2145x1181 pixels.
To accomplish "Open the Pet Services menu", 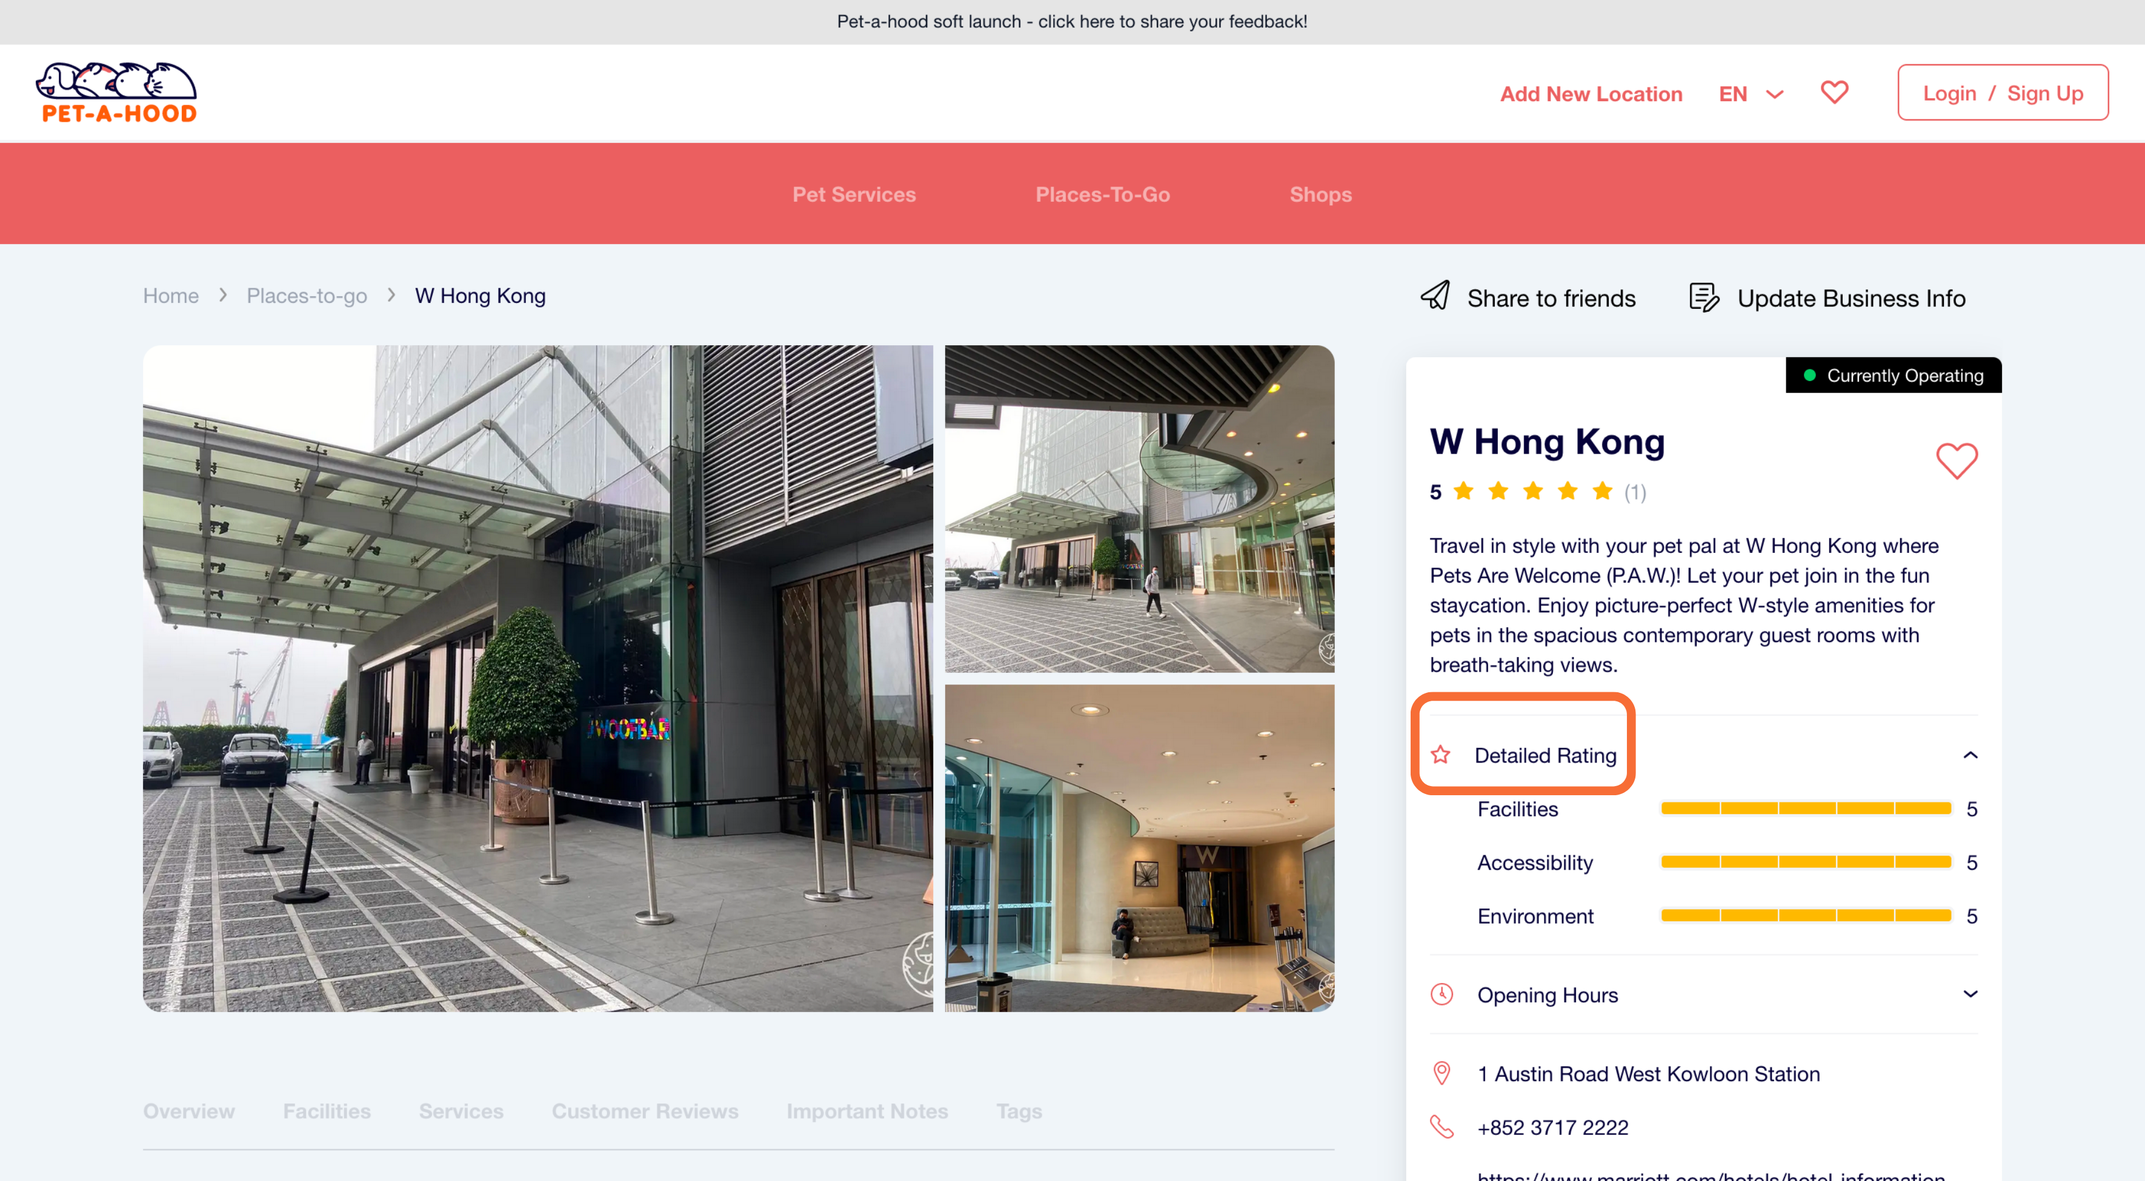I will tap(854, 194).
